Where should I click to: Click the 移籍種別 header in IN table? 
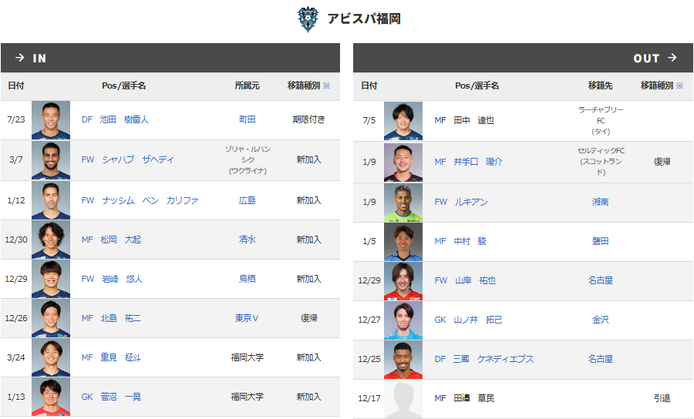(303, 85)
